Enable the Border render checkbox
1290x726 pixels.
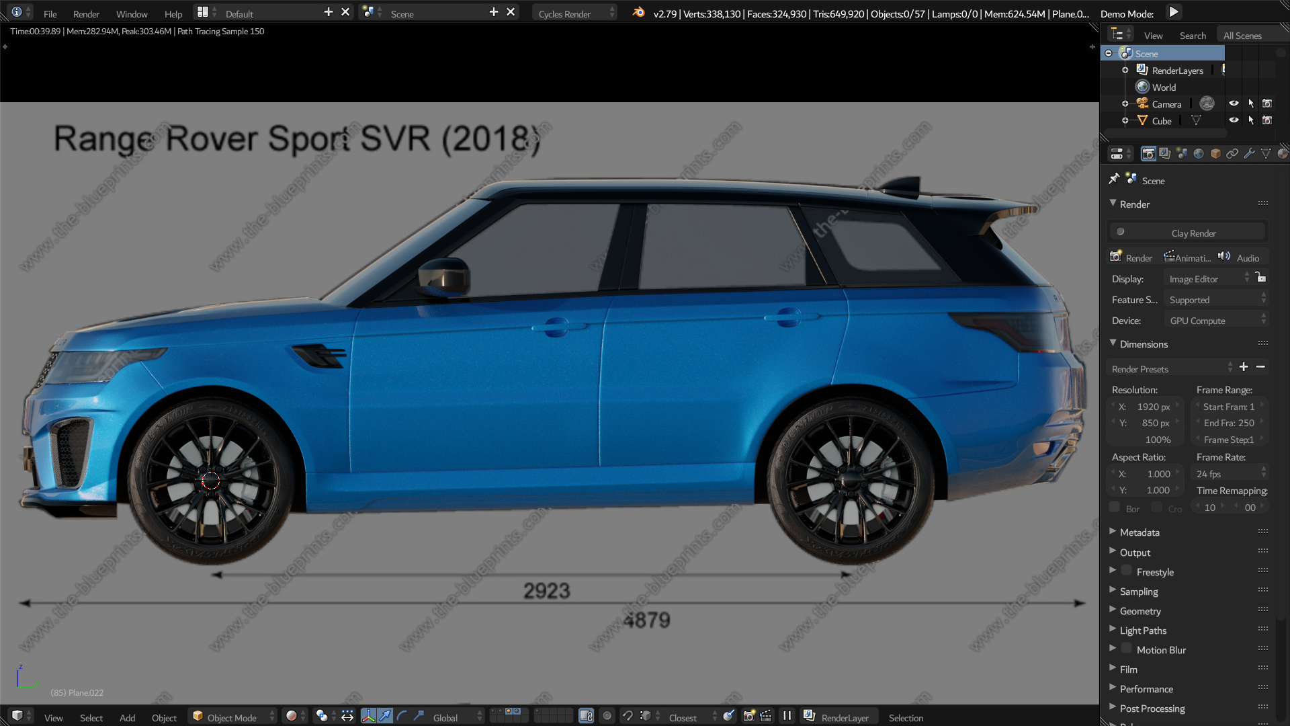(1115, 508)
